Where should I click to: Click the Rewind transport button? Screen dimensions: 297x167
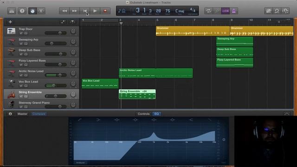(x=65, y=11)
